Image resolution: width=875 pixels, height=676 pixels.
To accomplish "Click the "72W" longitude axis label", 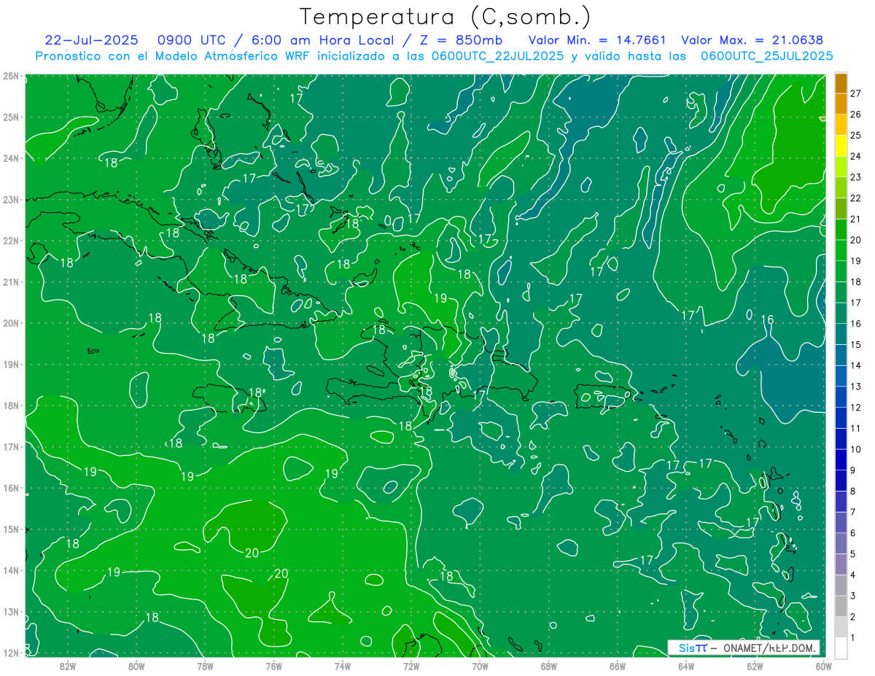I will (x=411, y=667).
